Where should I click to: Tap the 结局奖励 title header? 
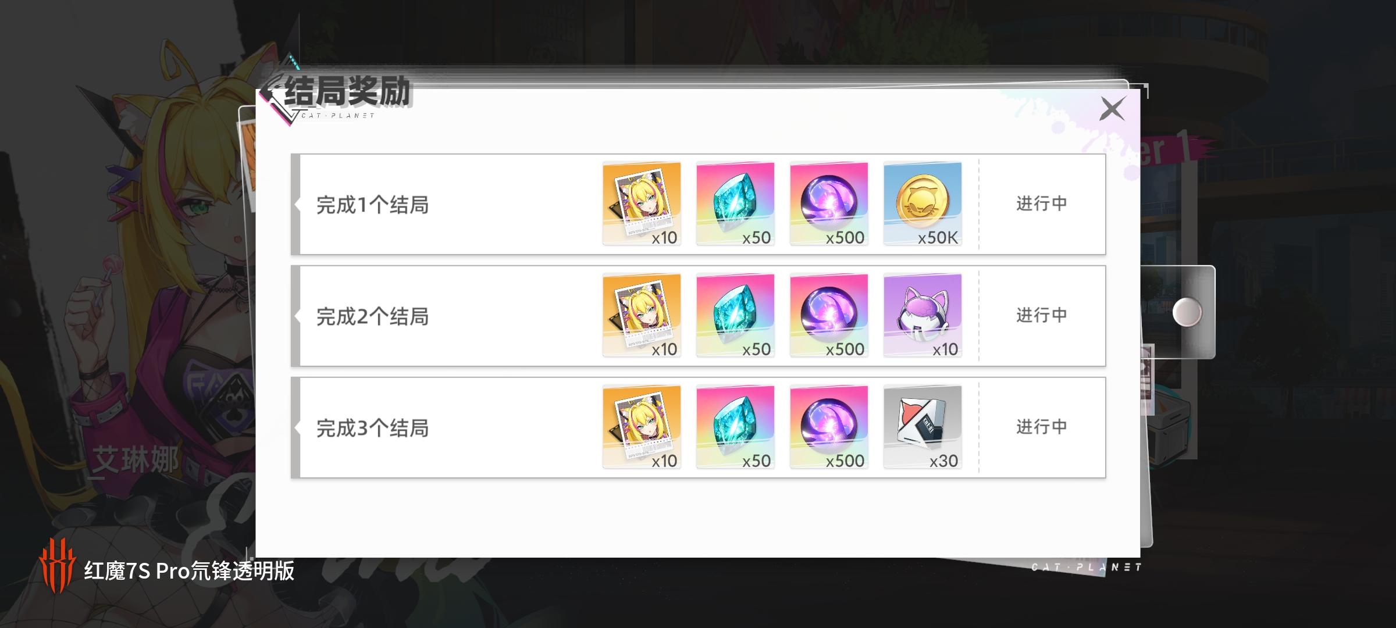[x=347, y=91]
